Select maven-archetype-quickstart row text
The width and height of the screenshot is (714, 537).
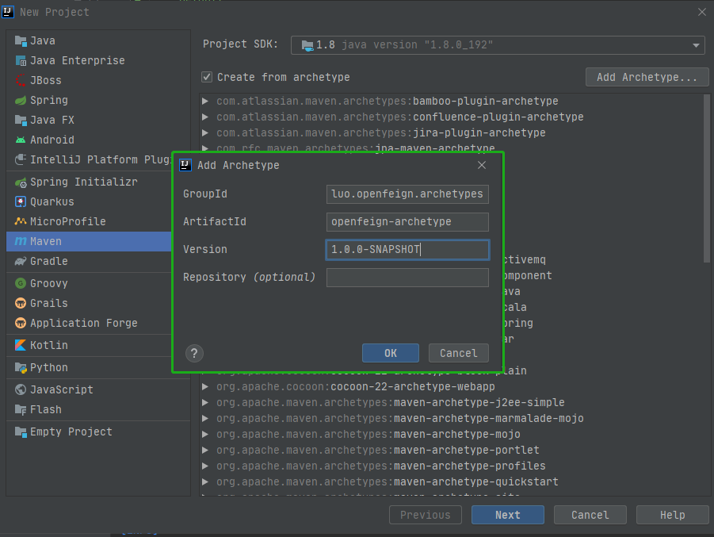click(x=387, y=481)
